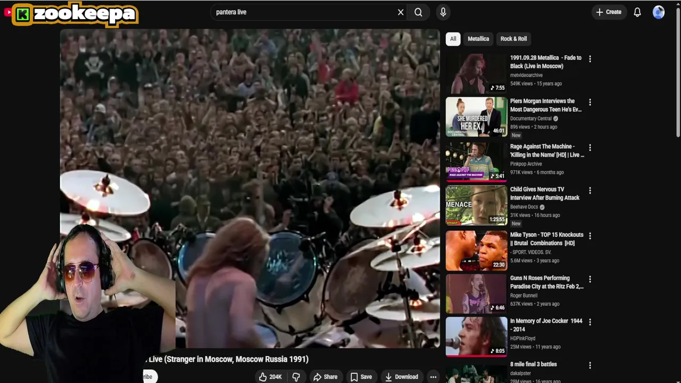Open 'In Memory of Joe Cocker' title
Viewport: 681px width, 383px height.
click(x=546, y=325)
